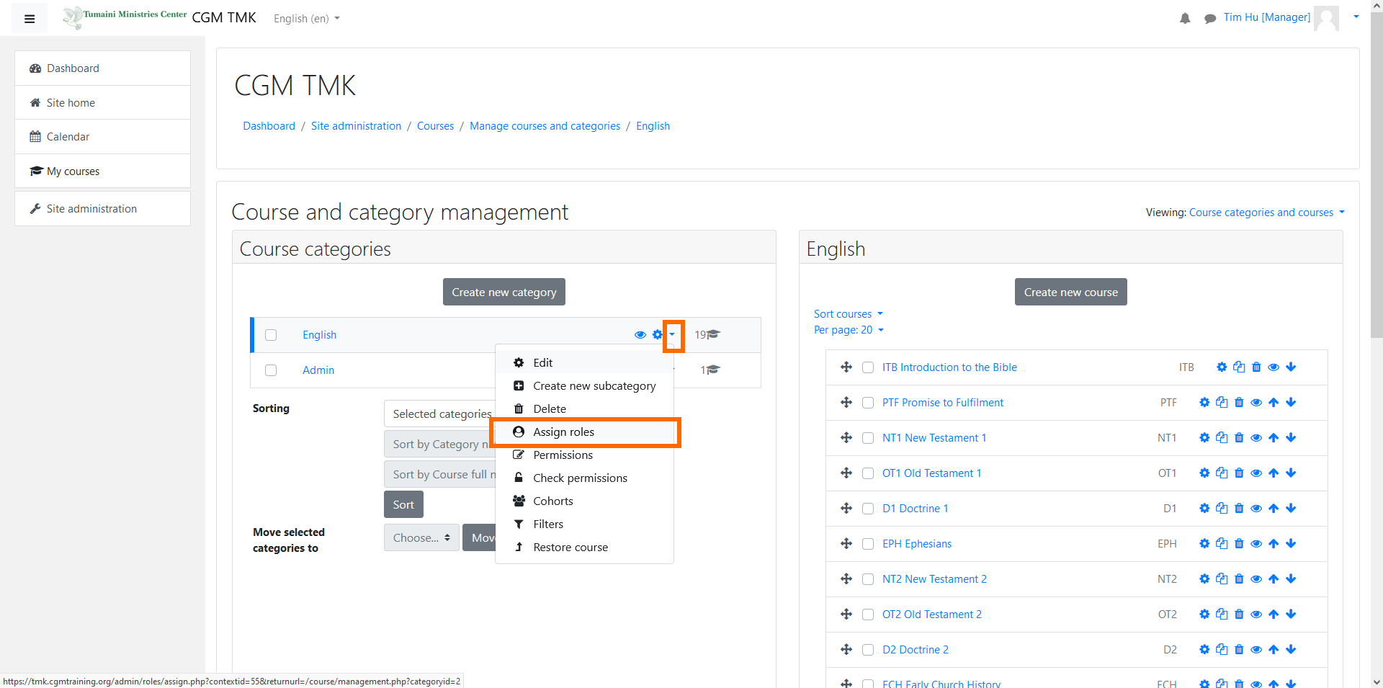Open the Viewing: Course categories and courses dropdown
The height and width of the screenshot is (688, 1383).
(x=1267, y=213)
